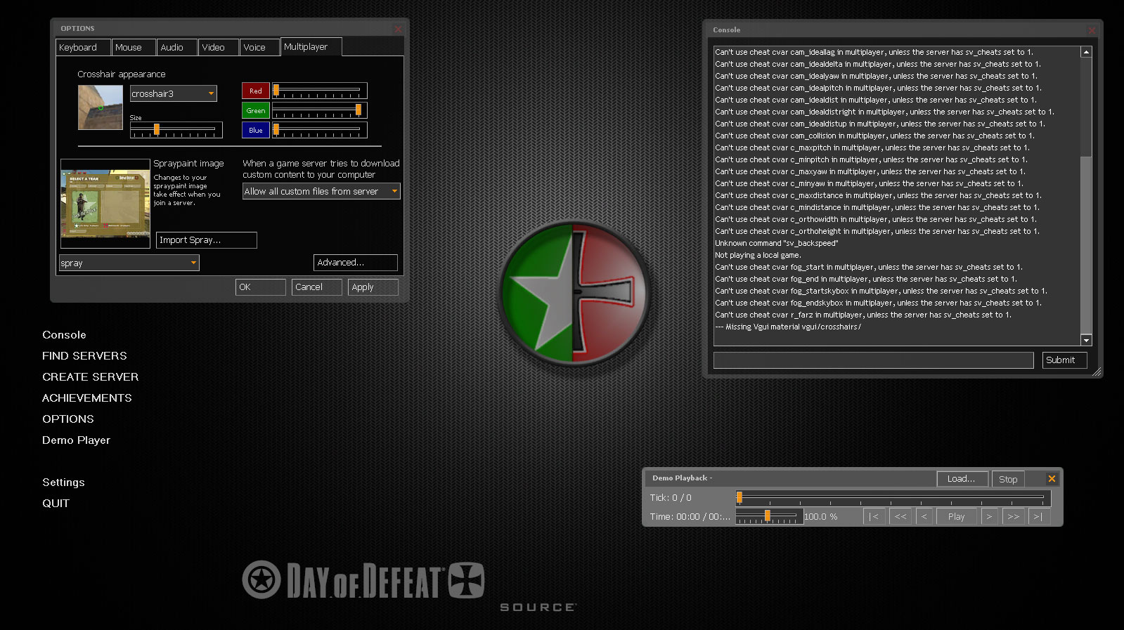Image resolution: width=1124 pixels, height=630 pixels.
Task: Open FIND SERVERS from main menu
Action: click(84, 356)
